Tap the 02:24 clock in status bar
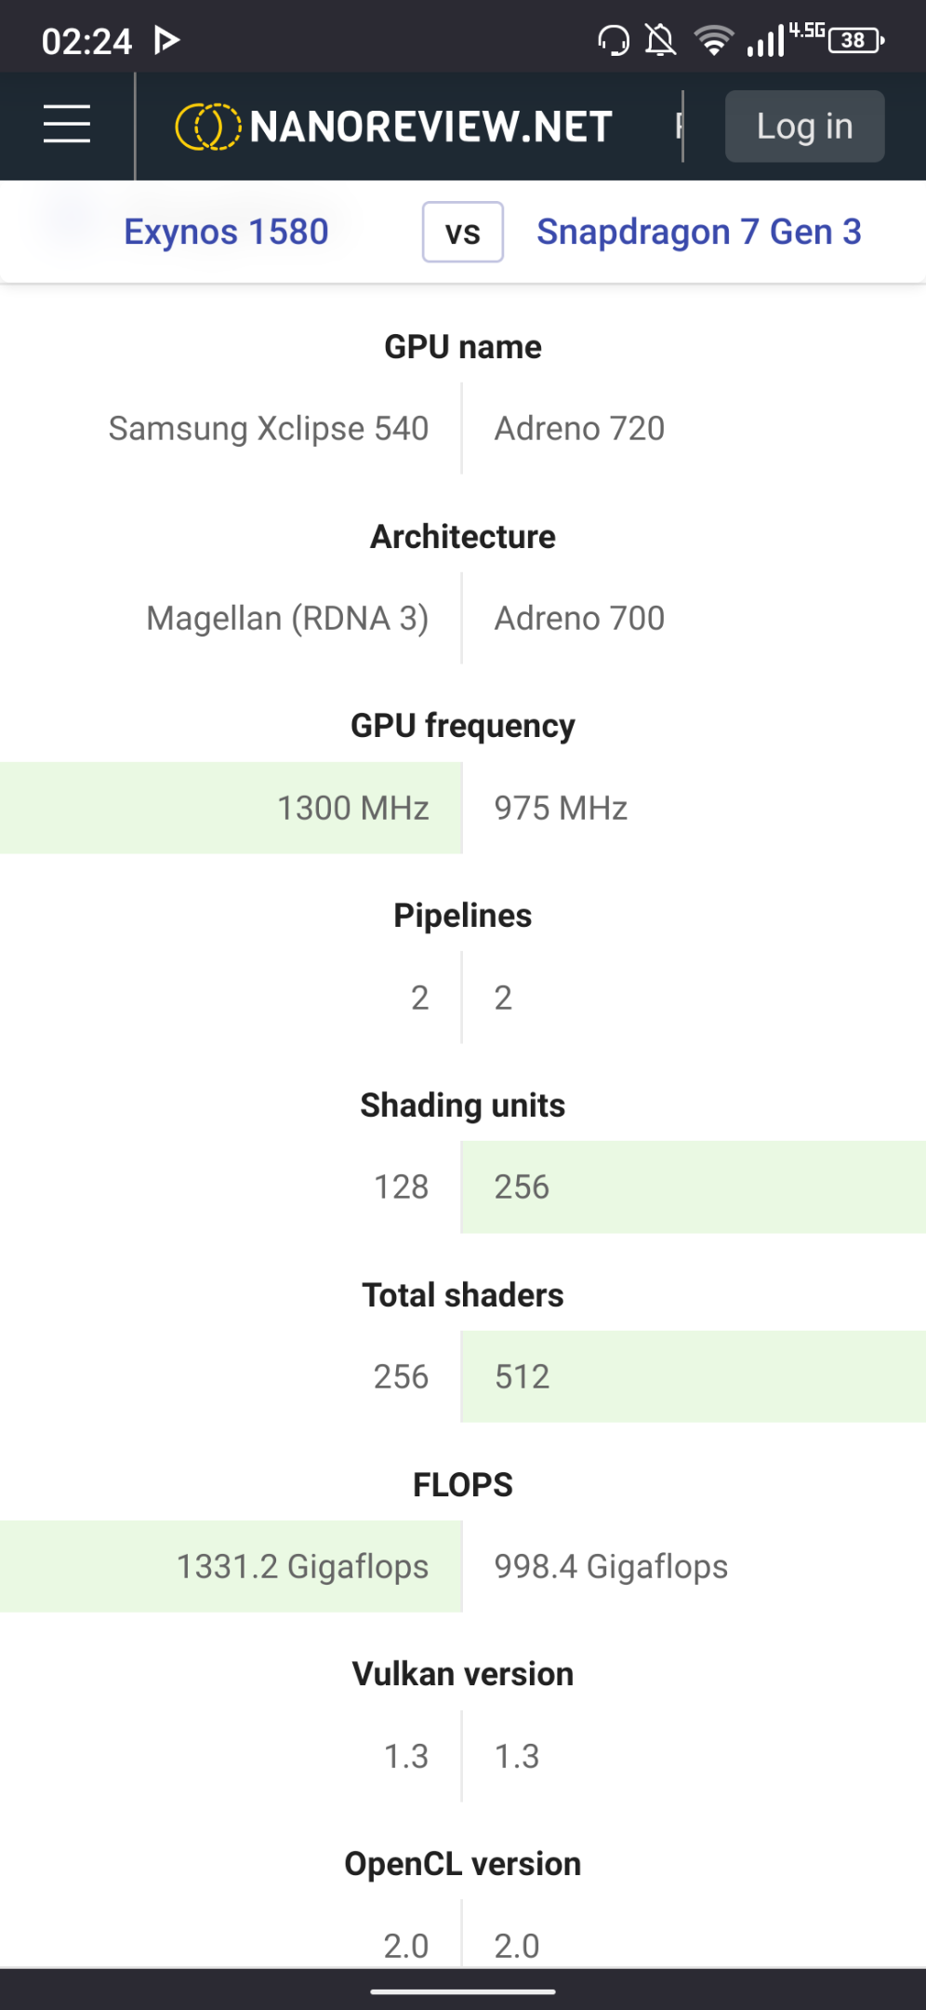Image resolution: width=926 pixels, height=2010 pixels. point(86,42)
